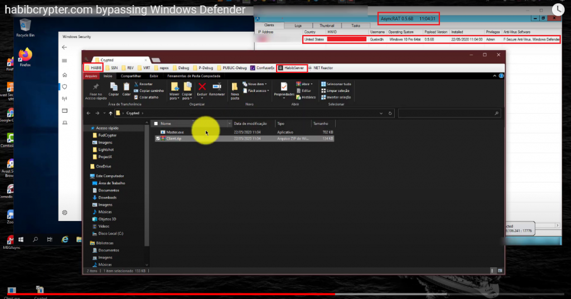Open Ferramentas de Pasta Compactada tab
Screen dimensions: 571x299
193,76
